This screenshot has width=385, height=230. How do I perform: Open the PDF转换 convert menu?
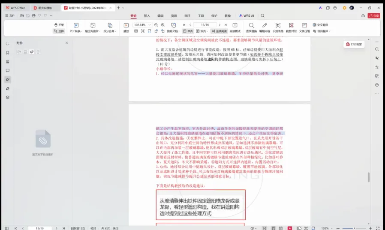point(76,28)
